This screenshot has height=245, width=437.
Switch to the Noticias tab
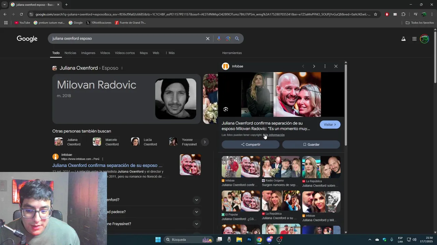tap(70, 53)
